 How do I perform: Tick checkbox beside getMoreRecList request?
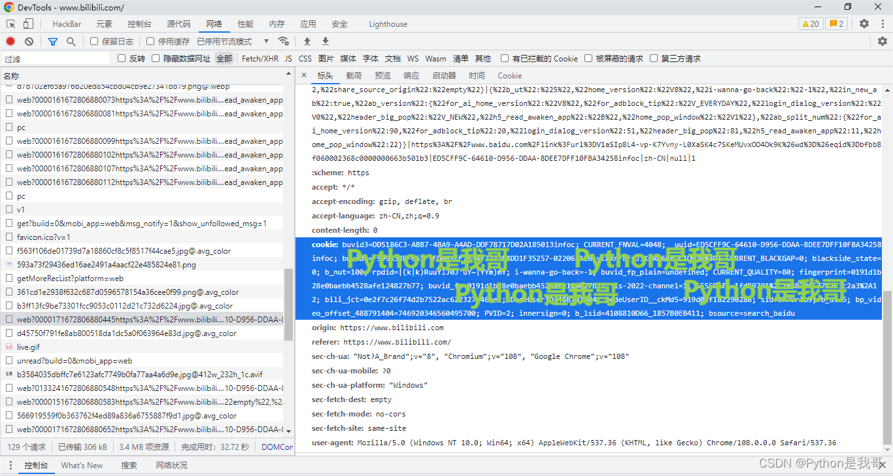(9, 279)
